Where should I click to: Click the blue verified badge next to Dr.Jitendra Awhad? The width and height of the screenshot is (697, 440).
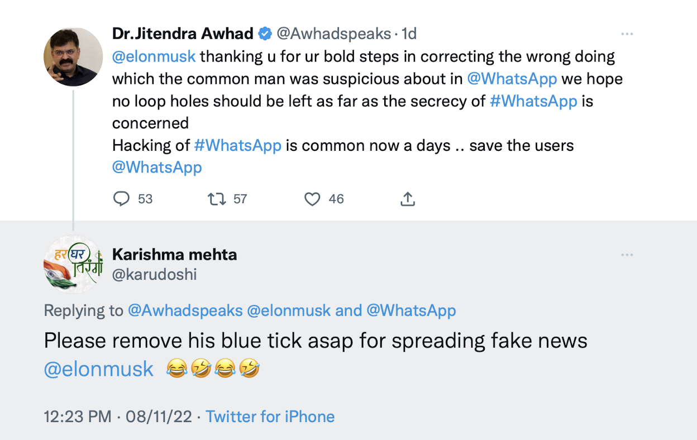(x=265, y=34)
